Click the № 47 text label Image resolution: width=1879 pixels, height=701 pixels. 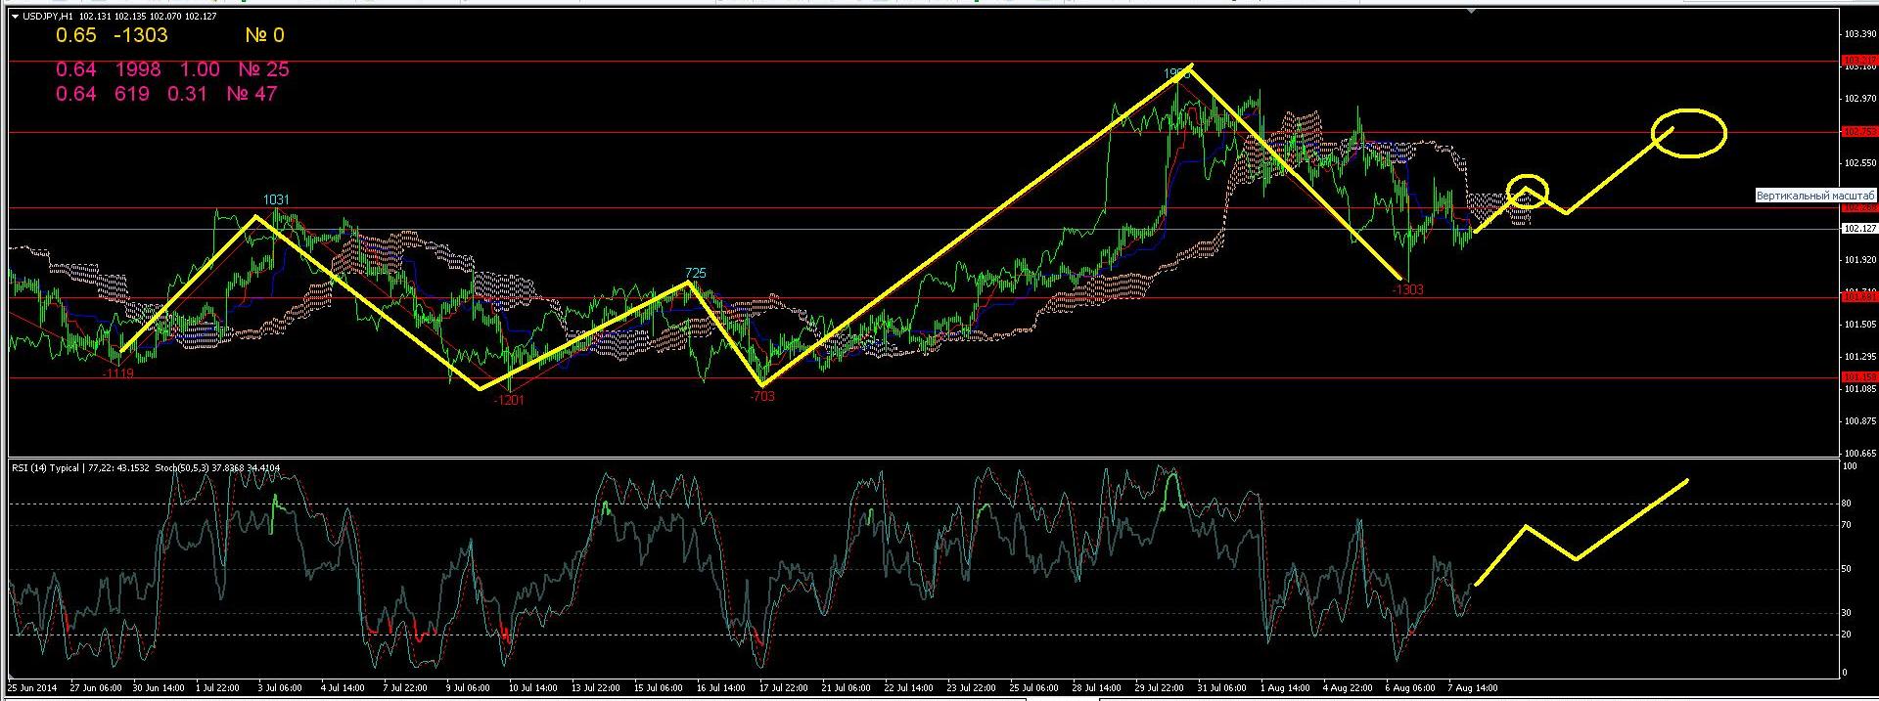[252, 94]
